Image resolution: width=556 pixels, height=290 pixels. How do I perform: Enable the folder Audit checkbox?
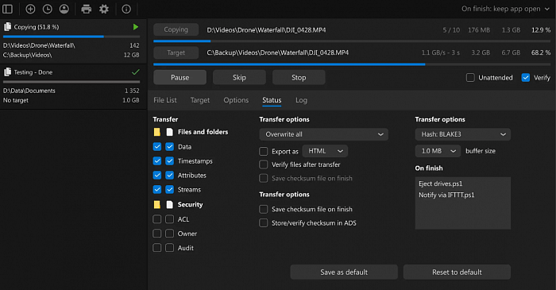click(x=157, y=248)
